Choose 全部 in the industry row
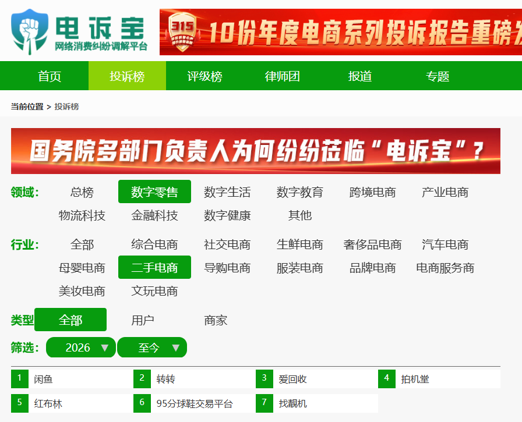The image size is (522, 422). click(82, 244)
